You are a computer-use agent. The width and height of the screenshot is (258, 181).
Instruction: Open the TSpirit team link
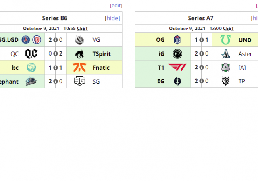(x=101, y=53)
